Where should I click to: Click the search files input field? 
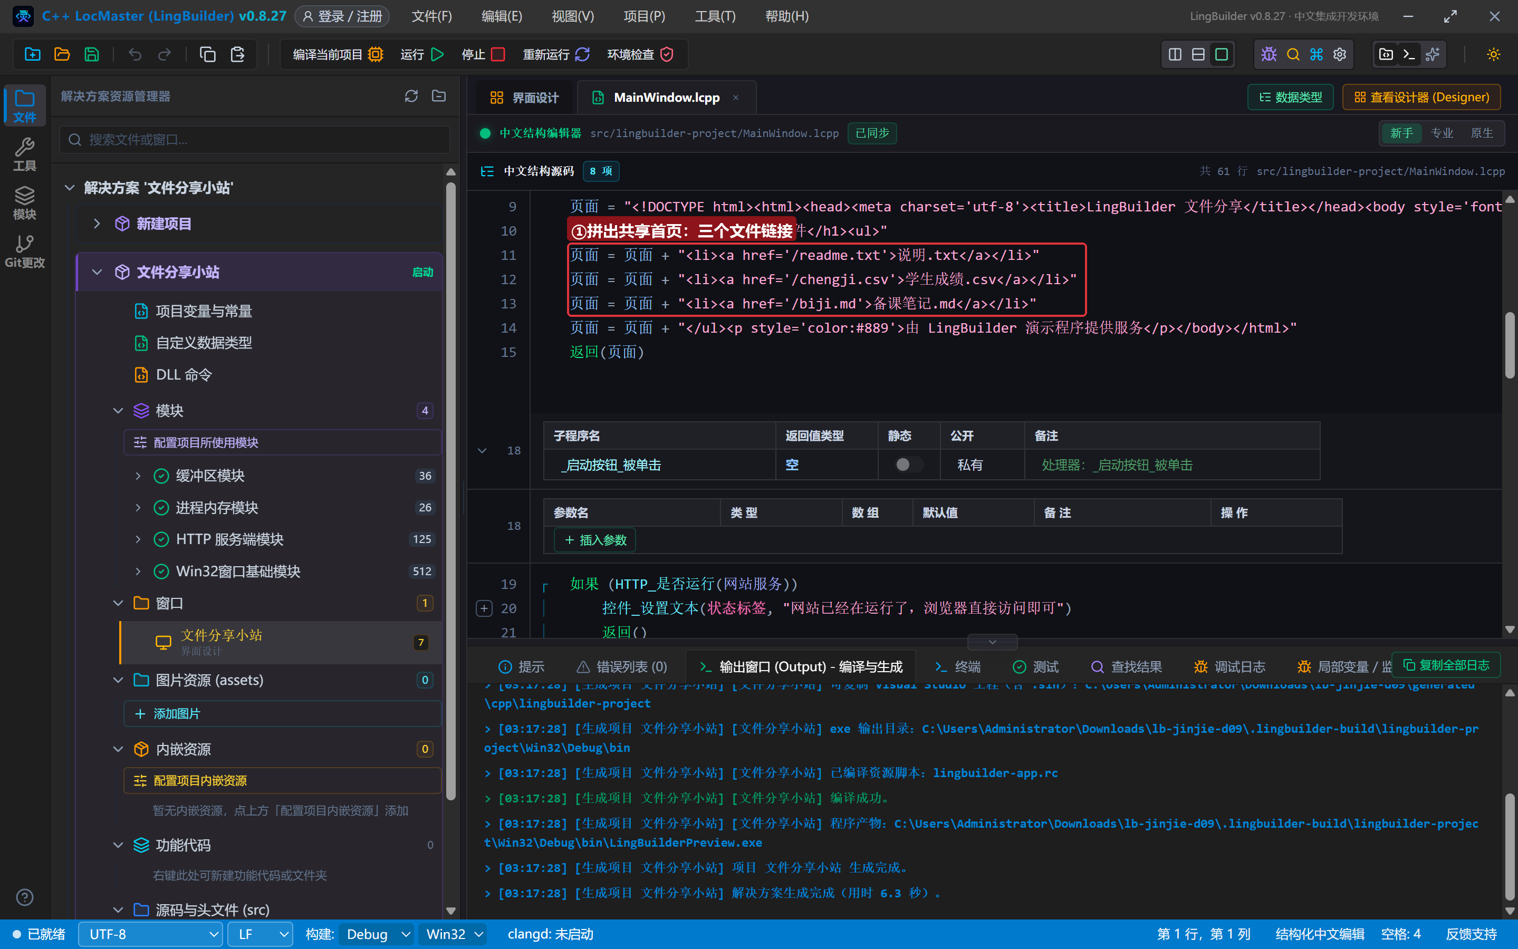pos(255,139)
